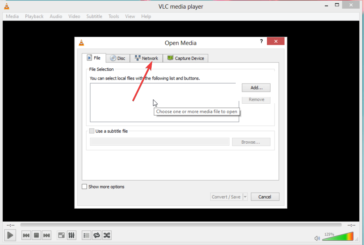Open the Audio menu
Viewport: 364px width, 245px height.
pyautogui.click(x=56, y=17)
